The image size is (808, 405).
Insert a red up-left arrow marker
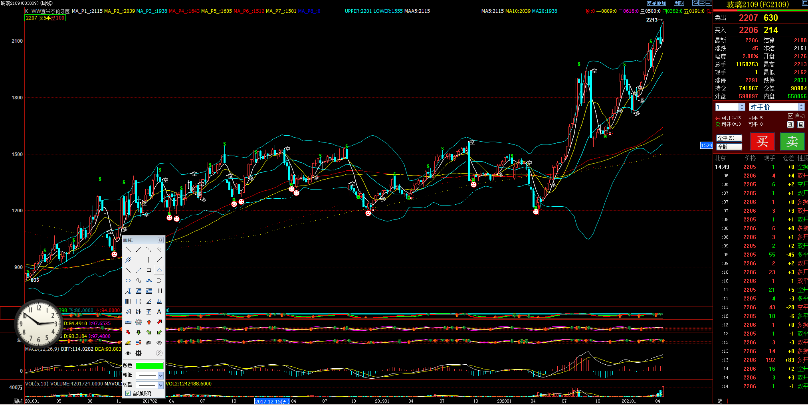pos(128,332)
